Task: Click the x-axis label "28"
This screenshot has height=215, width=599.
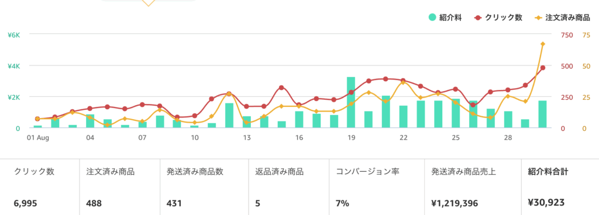Action: (x=508, y=137)
